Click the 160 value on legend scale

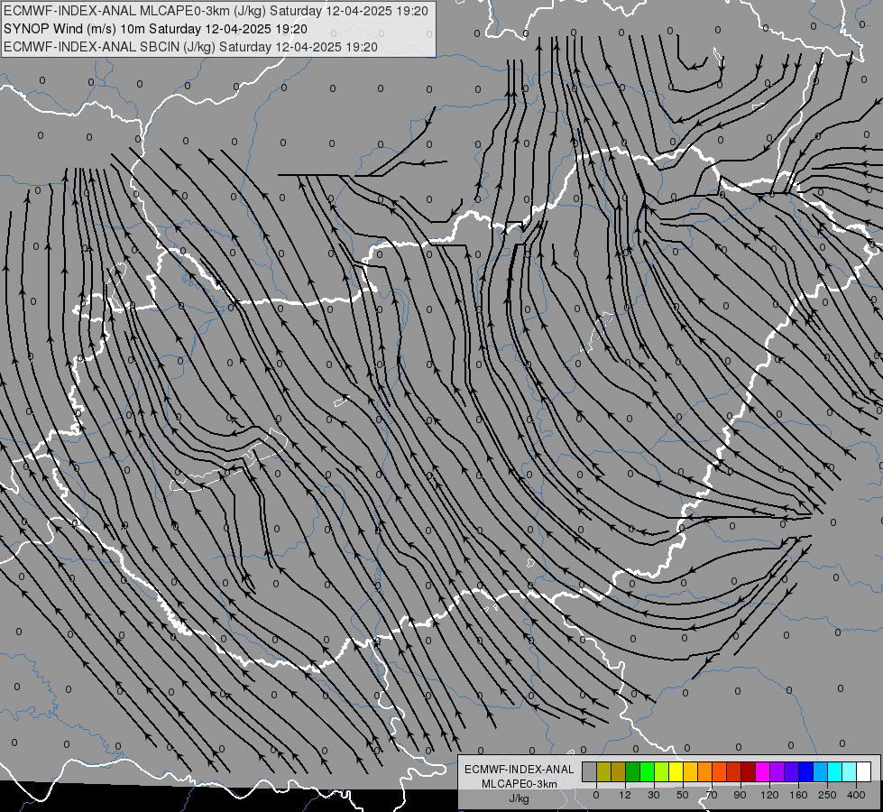(x=798, y=795)
